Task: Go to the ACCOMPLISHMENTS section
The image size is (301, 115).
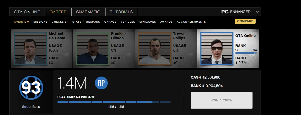Action: (x=191, y=22)
